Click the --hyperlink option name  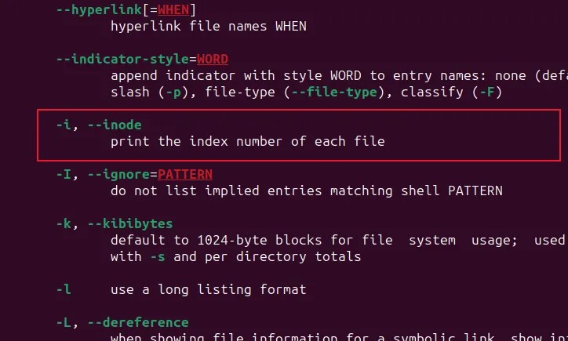pos(99,9)
